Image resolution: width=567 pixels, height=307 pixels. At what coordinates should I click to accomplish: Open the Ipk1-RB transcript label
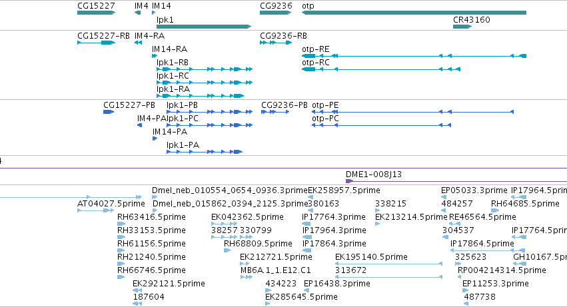click(x=173, y=63)
